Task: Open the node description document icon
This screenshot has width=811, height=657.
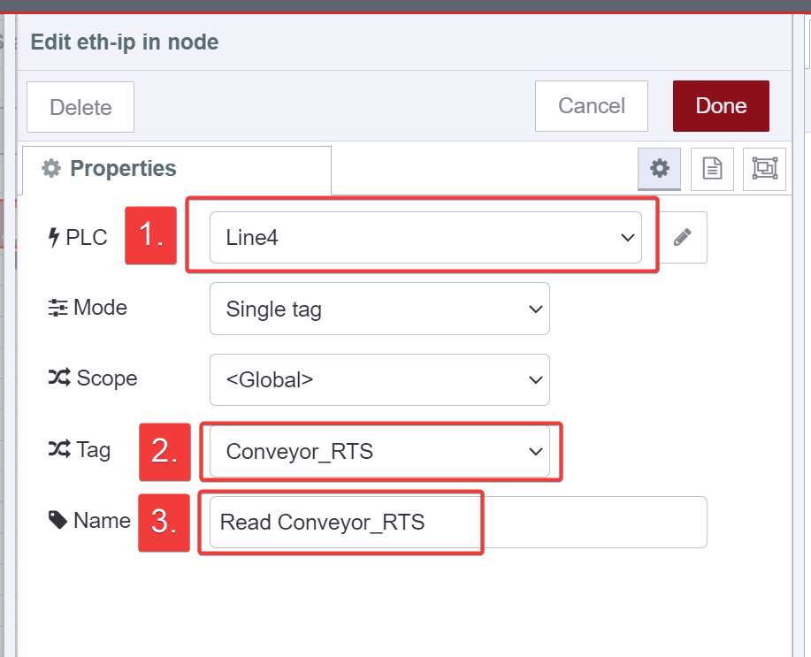Action: point(711,168)
